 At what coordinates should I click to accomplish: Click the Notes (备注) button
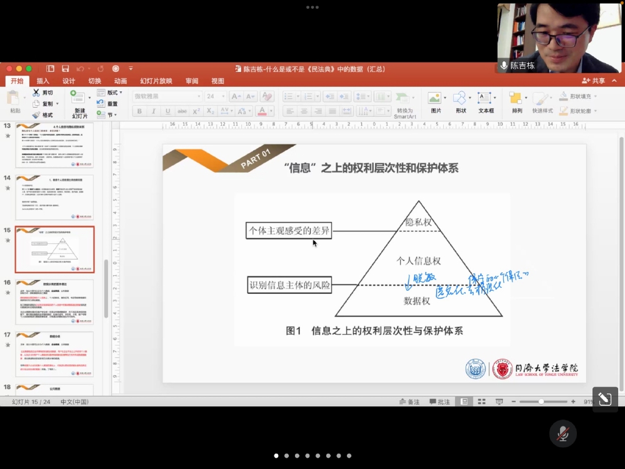[409, 401]
